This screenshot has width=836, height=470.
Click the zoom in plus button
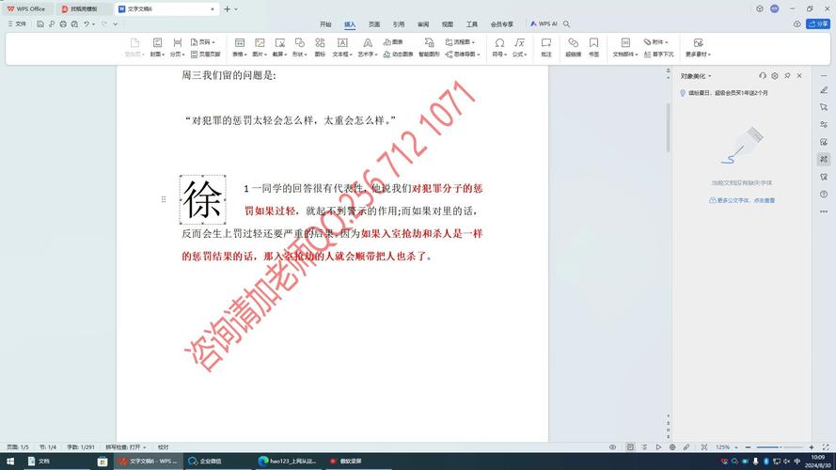tap(812, 447)
